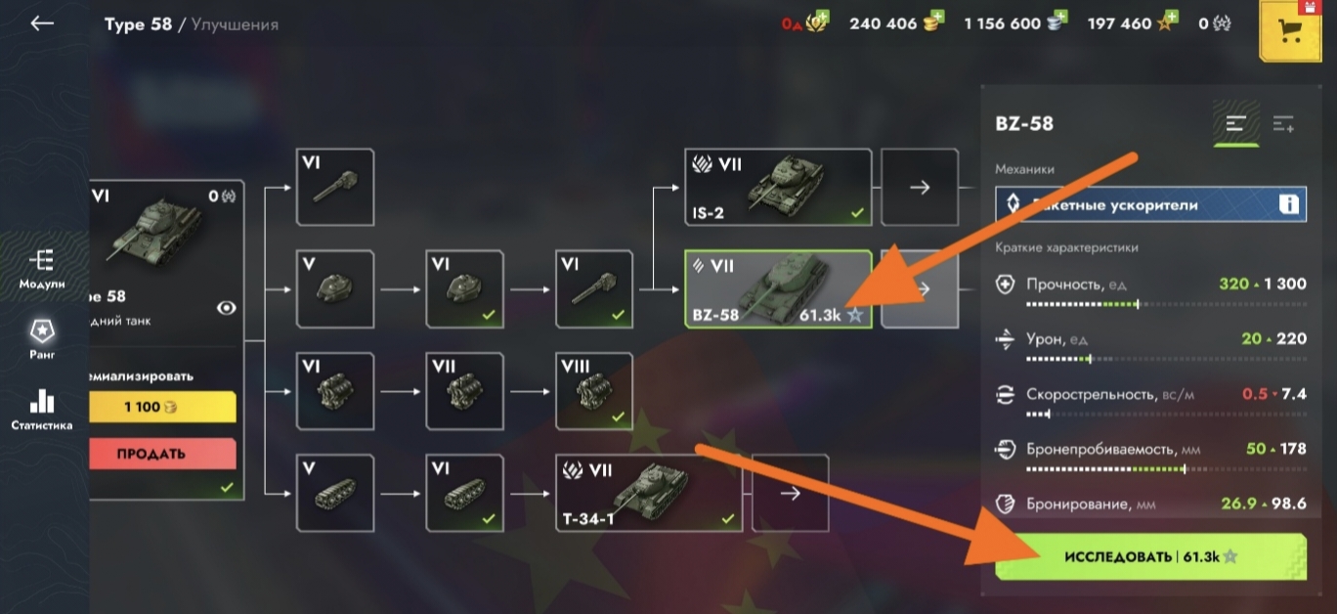
Task: Add gold using plus on 240 406
Action: pos(937,18)
